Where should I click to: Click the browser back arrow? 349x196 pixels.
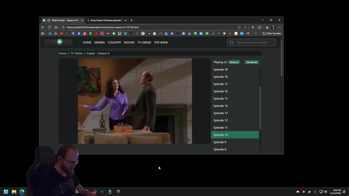coord(43,27)
